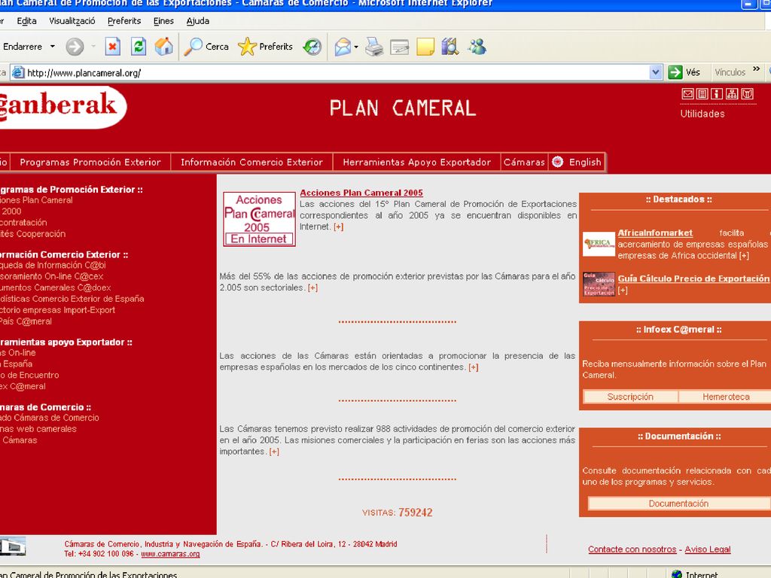Click the flag icon beside English
This screenshot has width=771, height=578.
(557, 162)
